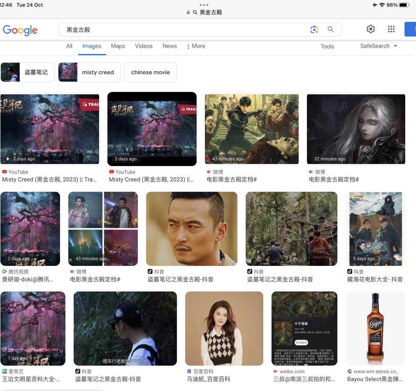416x391 pixels.
Task: Click the play icon on first YouTube thumbnail
Action: pyautogui.click(x=8, y=159)
